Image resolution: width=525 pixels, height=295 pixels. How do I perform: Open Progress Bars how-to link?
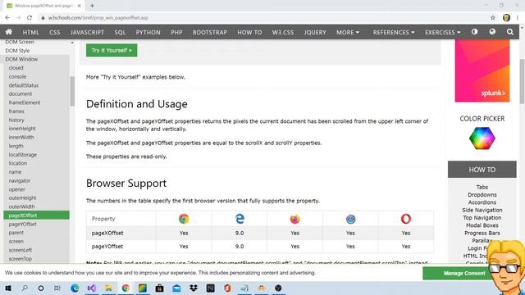(482, 233)
